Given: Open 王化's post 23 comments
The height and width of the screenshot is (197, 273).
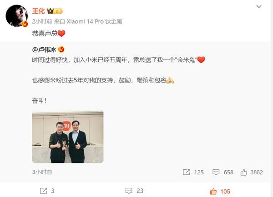Looking at the screenshot, I should click(134, 191).
